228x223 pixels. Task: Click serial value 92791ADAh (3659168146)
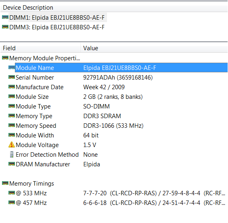[x=118, y=78]
